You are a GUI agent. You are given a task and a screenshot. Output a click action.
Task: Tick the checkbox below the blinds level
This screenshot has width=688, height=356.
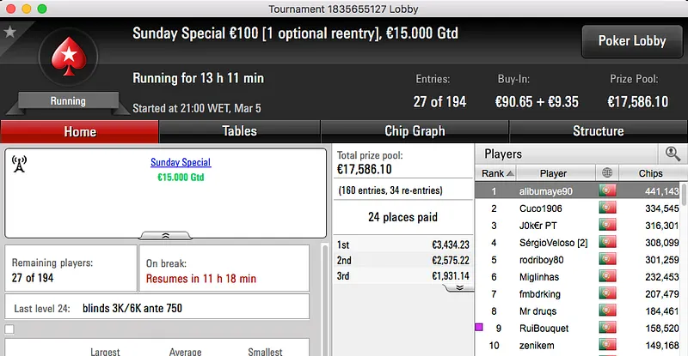tap(9, 329)
